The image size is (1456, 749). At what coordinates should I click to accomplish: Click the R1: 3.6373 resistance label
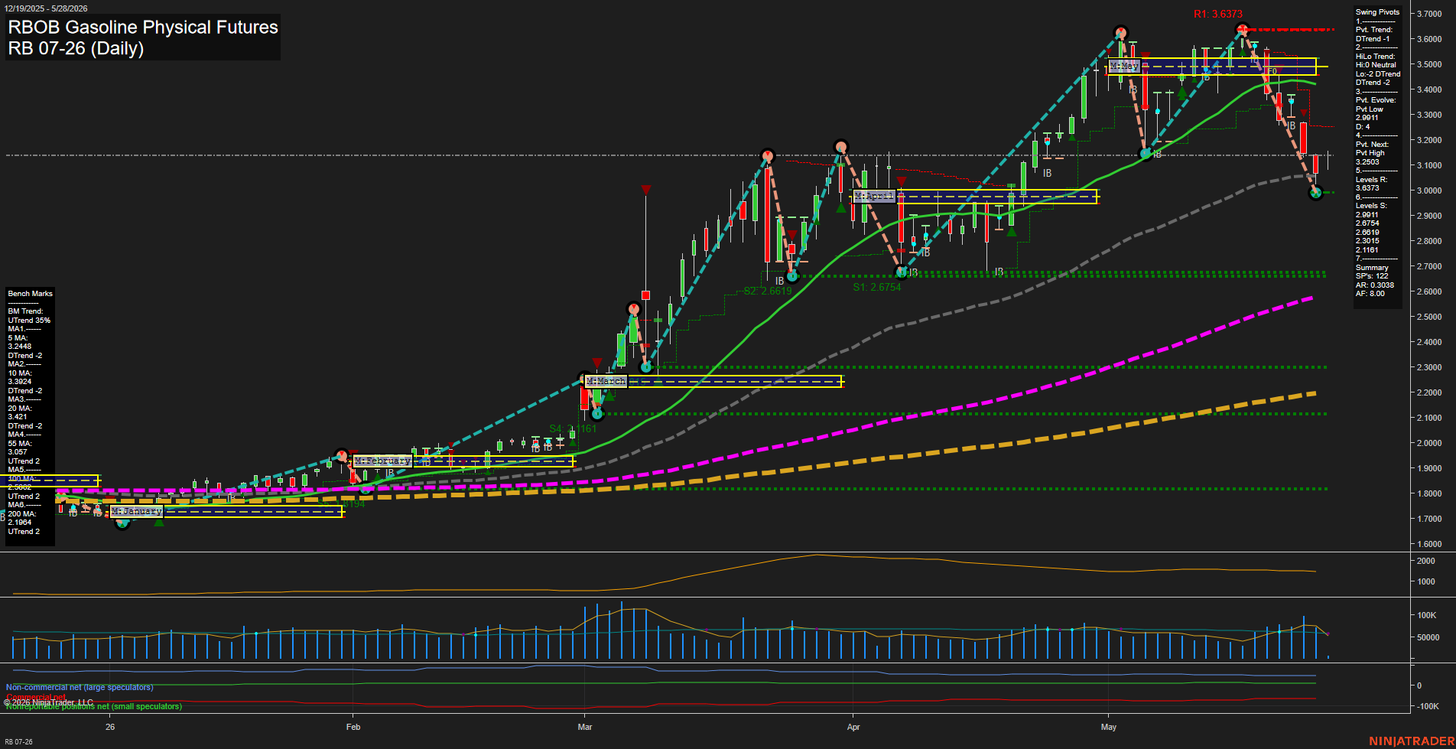point(1218,14)
